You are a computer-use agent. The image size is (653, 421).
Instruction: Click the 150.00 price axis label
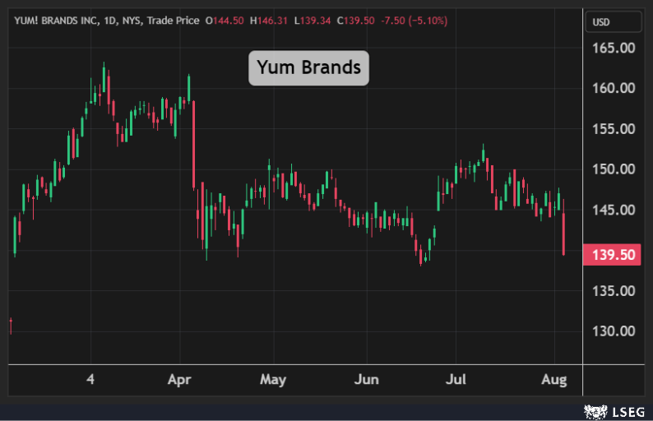click(x=613, y=169)
